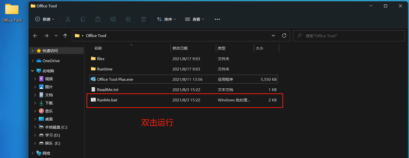The width and height of the screenshot is (409, 158).
Task: Click the 下载 download arrow icon
Action: [41, 103]
